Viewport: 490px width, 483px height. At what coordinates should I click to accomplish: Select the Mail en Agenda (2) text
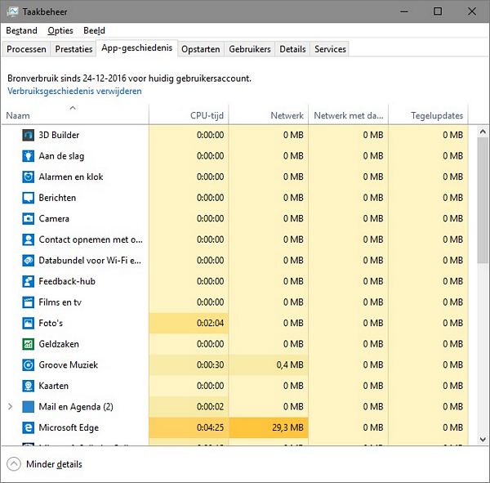(x=76, y=407)
